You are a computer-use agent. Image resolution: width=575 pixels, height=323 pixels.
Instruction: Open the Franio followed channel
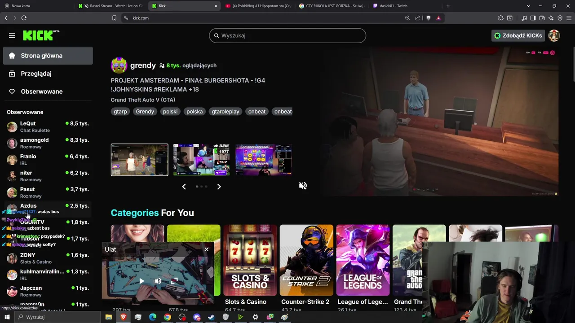point(48,160)
